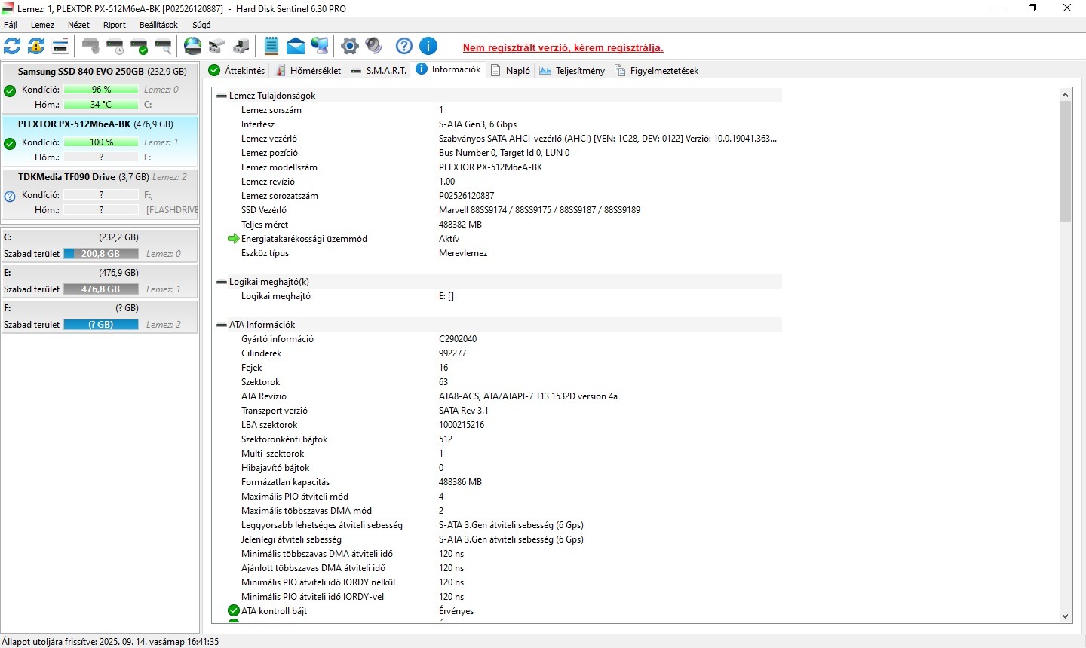The height and width of the screenshot is (648, 1086).
Task: Switch to the Napló tab
Action: click(511, 70)
